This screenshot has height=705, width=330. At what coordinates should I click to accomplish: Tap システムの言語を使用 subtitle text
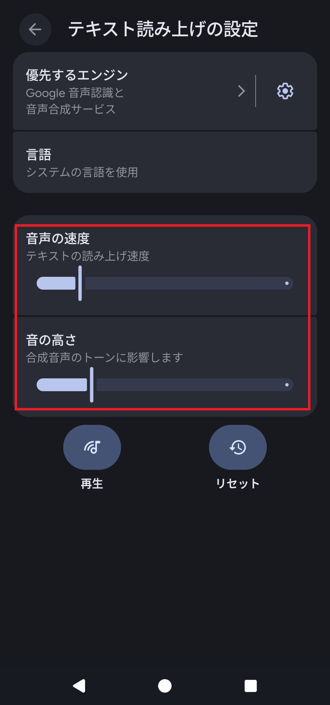[x=82, y=172]
